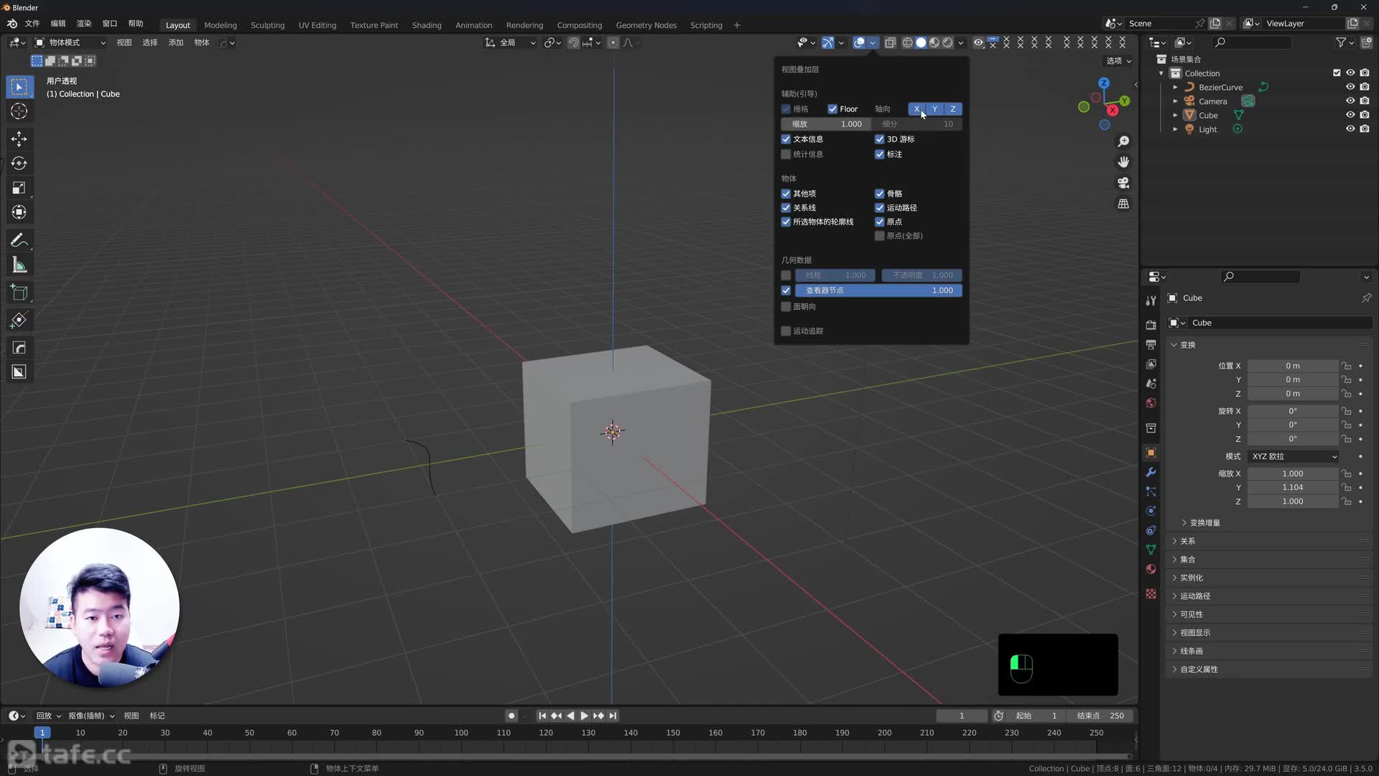The width and height of the screenshot is (1379, 776).
Task: Toggle the Y axis overlay button
Action: [x=934, y=109]
